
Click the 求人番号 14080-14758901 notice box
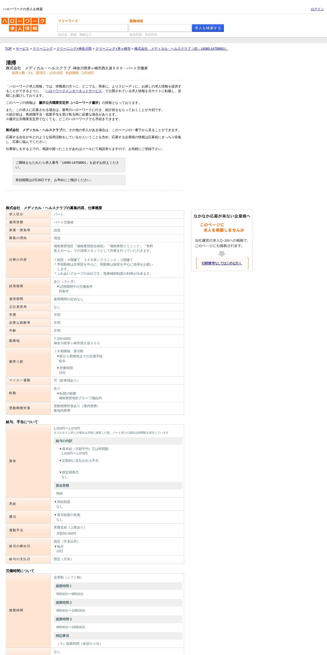coord(69,165)
